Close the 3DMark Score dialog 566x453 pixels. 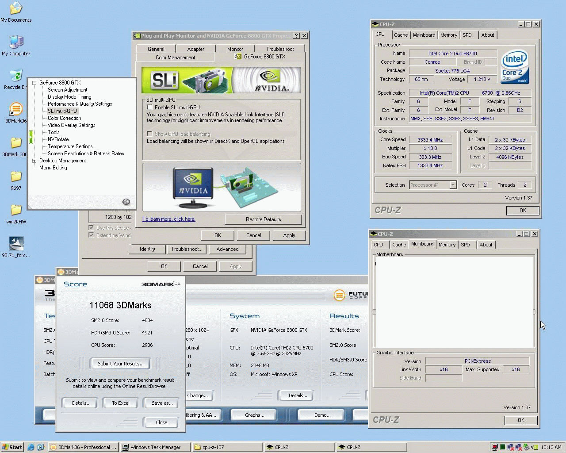pos(161,422)
